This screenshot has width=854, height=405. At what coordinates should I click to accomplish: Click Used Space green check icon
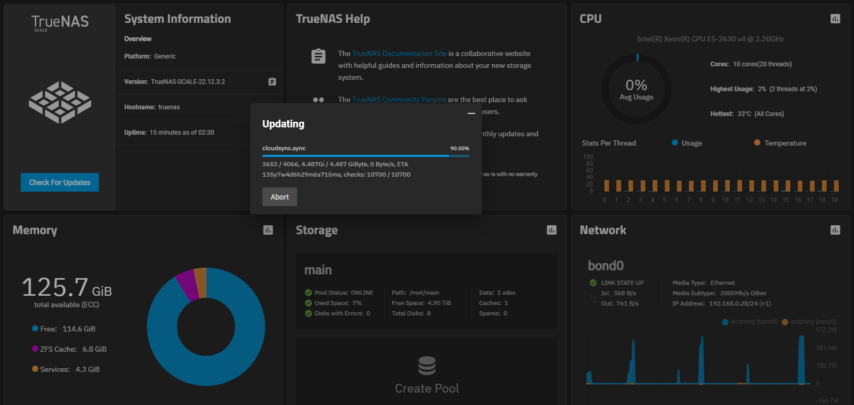tap(308, 303)
